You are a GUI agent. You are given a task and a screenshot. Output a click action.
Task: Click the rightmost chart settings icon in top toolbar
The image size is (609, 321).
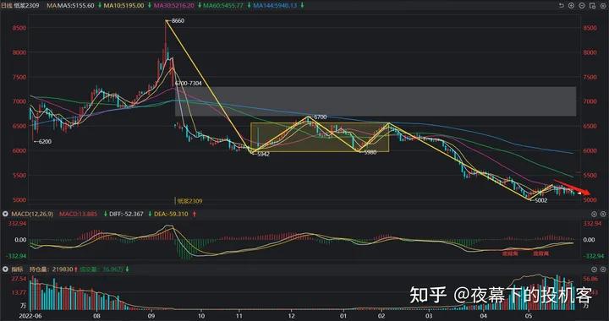602,5
